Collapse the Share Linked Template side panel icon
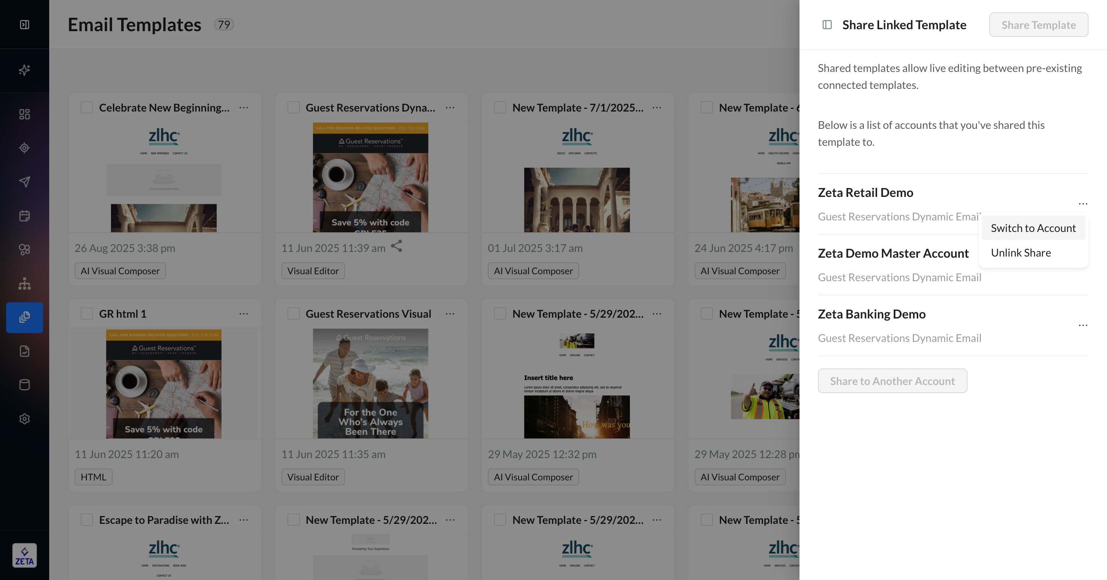Image resolution: width=1107 pixels, height=580 pixels. click(x=827, y=25)
